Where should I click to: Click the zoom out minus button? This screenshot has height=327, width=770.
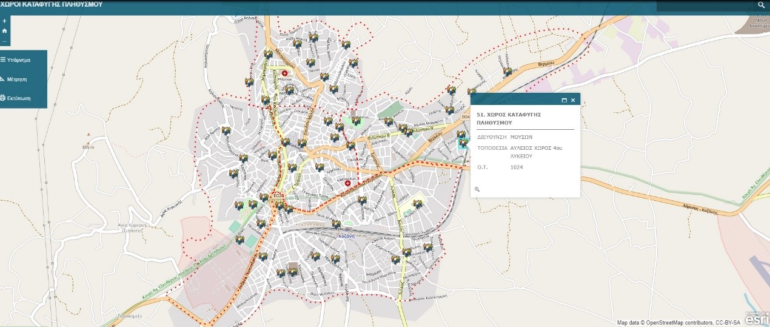5,41
